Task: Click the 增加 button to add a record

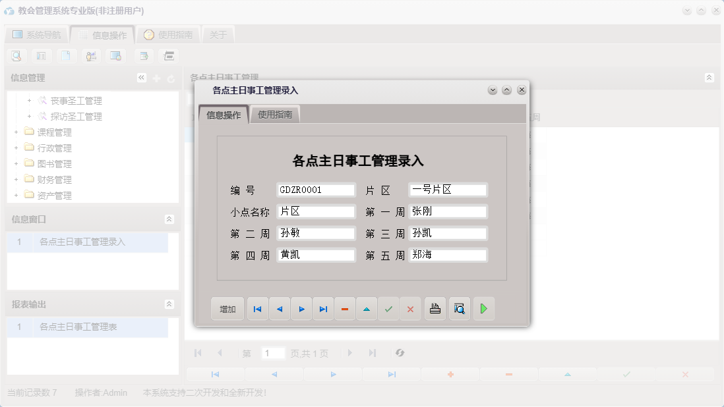Action: coord(227,308)
